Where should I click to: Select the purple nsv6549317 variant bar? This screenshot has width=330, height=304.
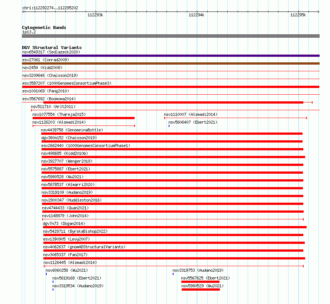point(171,56)
